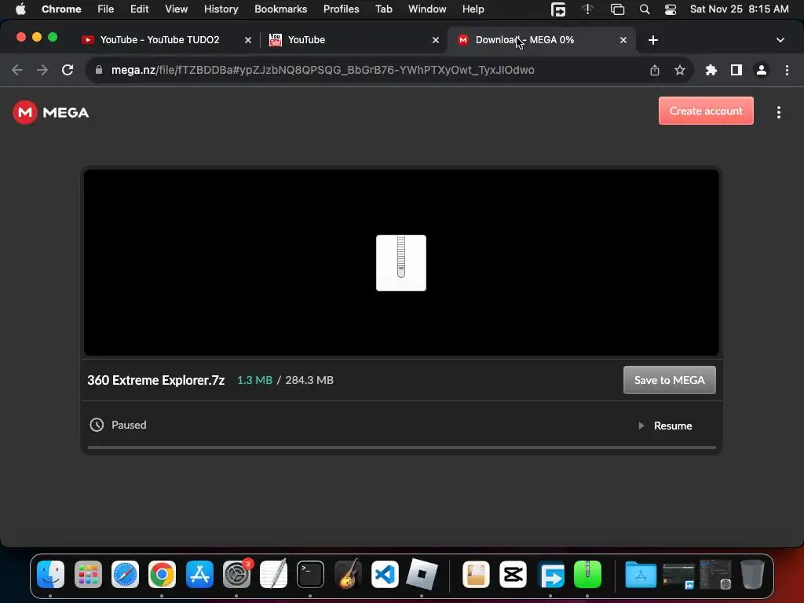Click the file name 360 Extreme Explorer.7z

pos(156,380)
